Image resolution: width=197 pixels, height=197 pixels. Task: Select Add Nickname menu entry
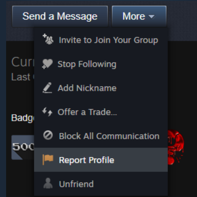(101, 88)
